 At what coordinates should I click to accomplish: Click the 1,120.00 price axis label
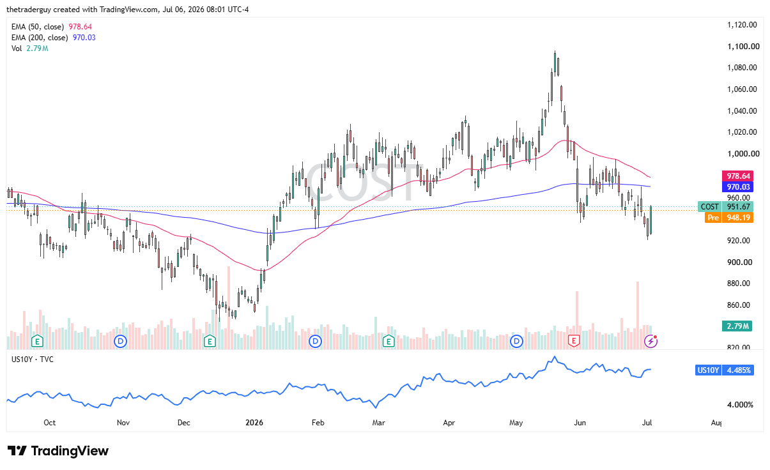tap(743, 25)
